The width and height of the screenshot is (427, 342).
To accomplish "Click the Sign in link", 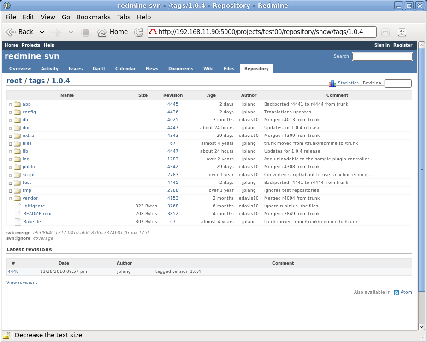I will click(382, 45).
